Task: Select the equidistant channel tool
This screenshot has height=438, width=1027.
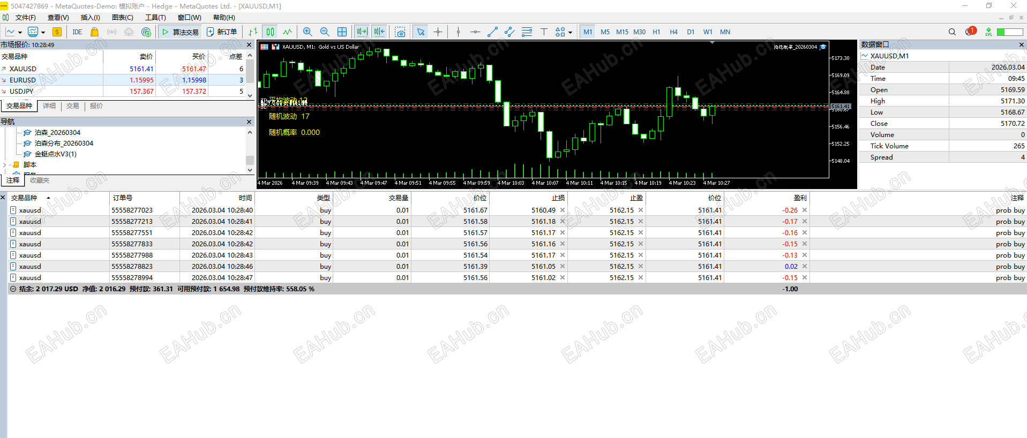Action: click(x=509, y=32)
